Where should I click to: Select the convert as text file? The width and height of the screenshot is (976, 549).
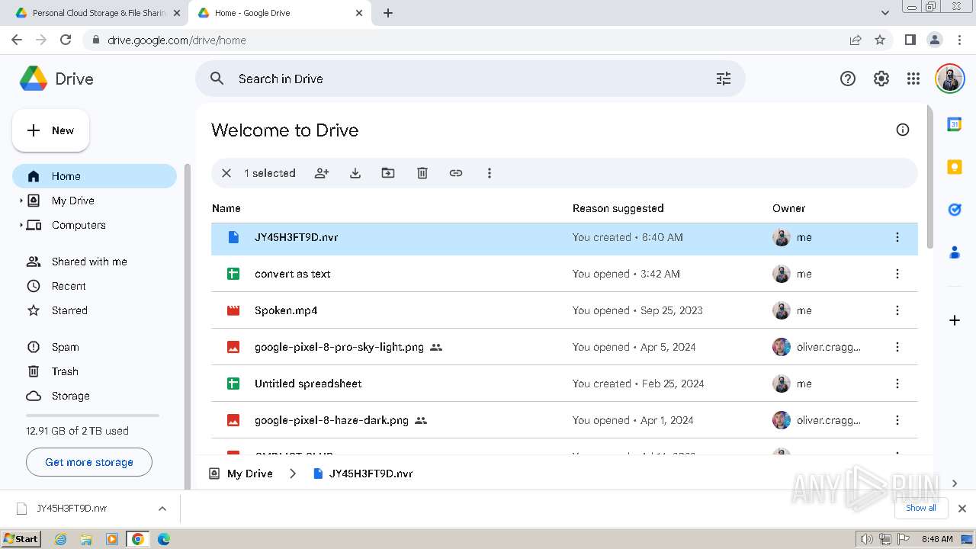(x=564, y=274)
